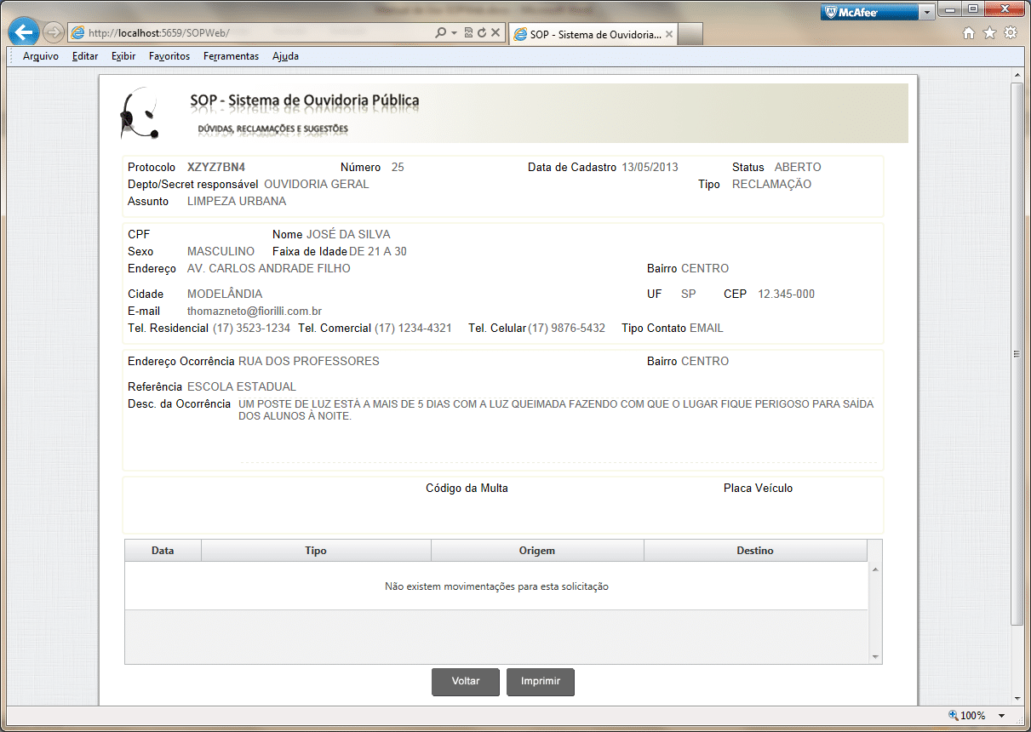
Task: Click the page vertical scrollbar thumb
Action: pos(1017,353)
